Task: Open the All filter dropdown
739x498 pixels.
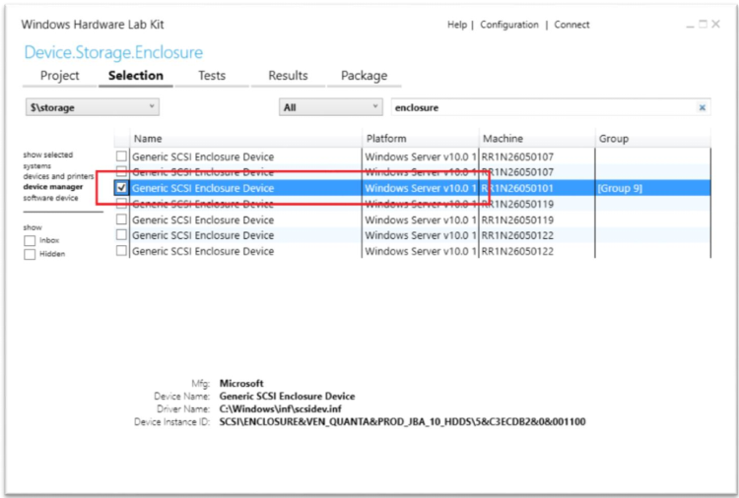Action: pos(330,107)
